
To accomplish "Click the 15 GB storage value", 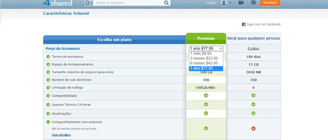I will click(253, 64).
